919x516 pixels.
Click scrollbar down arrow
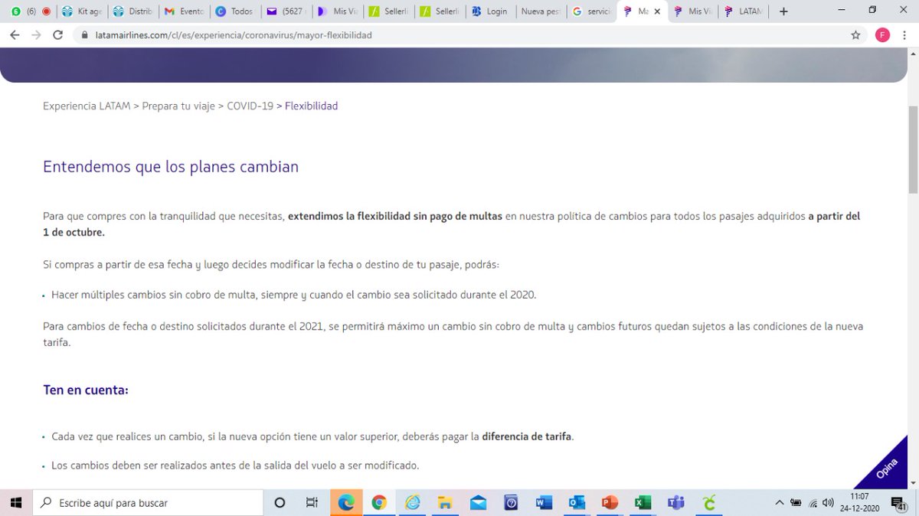click(913, 482)
